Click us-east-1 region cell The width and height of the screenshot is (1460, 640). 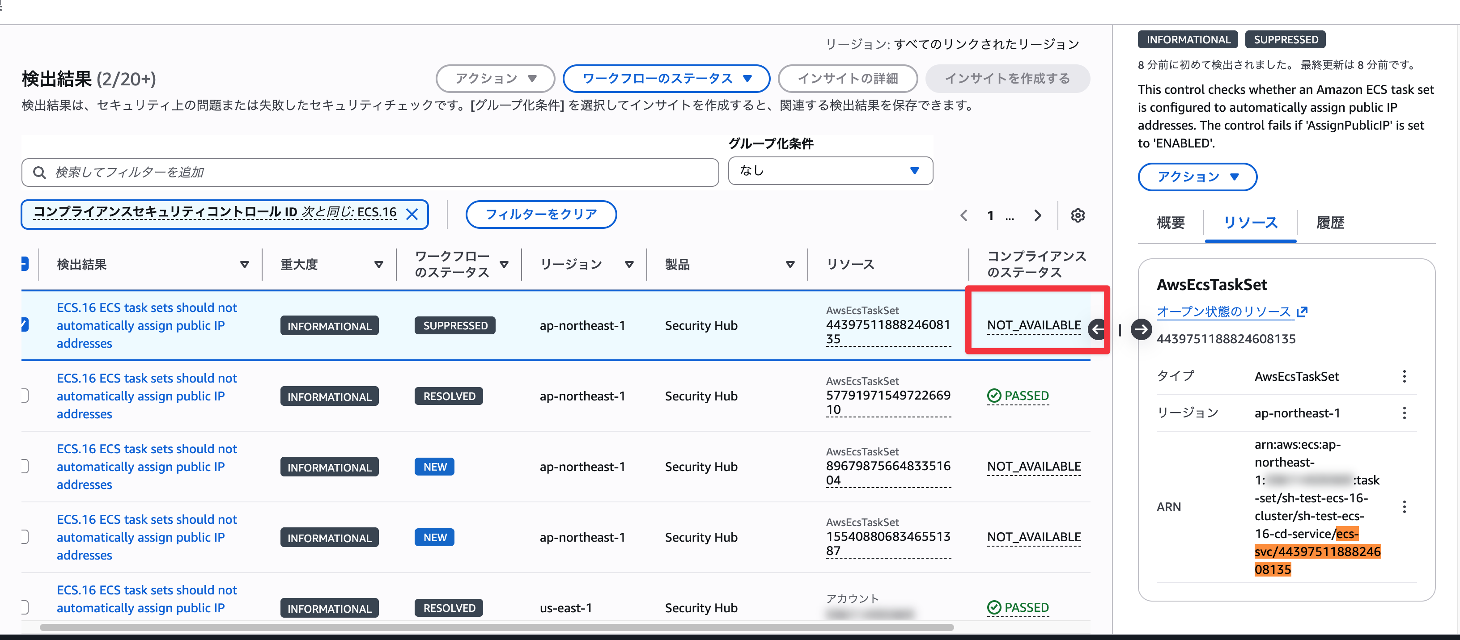click(566, 608)
